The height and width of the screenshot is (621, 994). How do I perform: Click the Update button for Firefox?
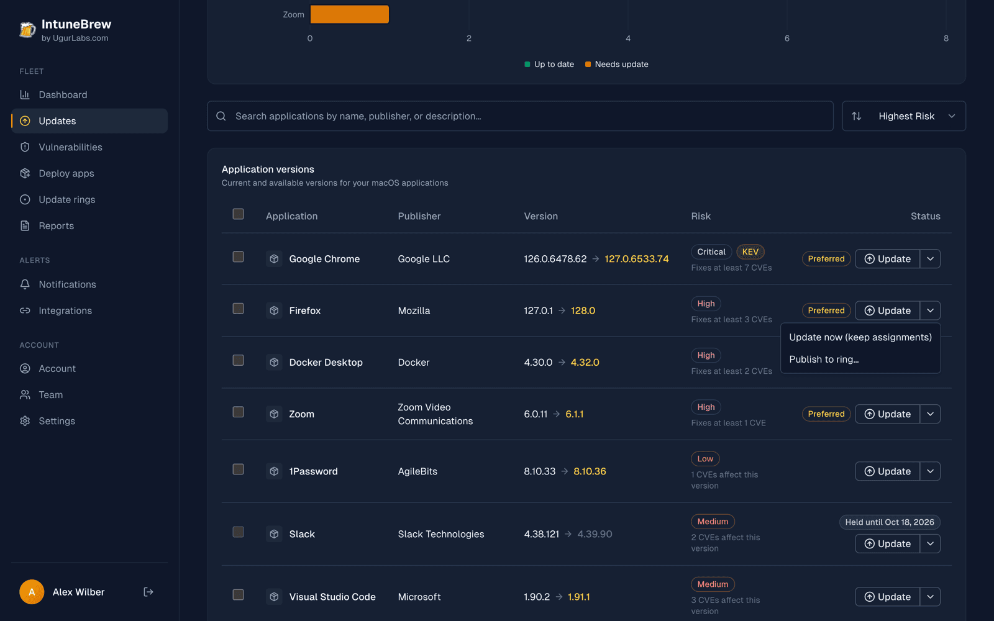(x=887, y=310)
